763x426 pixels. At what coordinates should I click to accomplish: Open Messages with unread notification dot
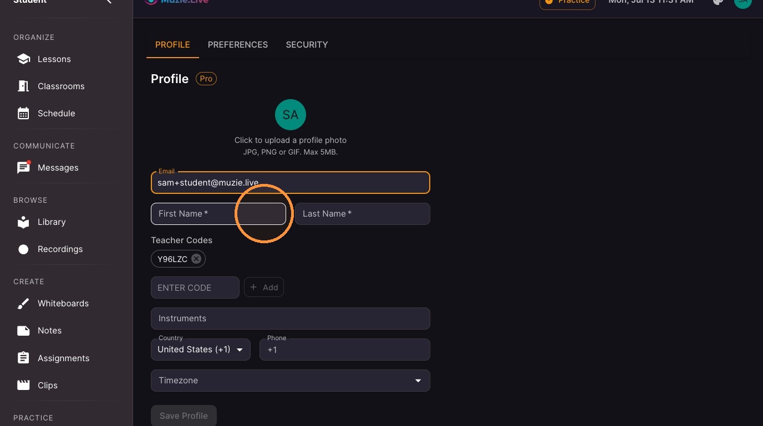[23, 168]
